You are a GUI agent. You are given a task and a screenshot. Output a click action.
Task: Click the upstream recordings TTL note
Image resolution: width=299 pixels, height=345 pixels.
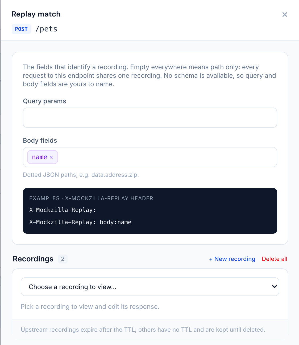point(143,330)
